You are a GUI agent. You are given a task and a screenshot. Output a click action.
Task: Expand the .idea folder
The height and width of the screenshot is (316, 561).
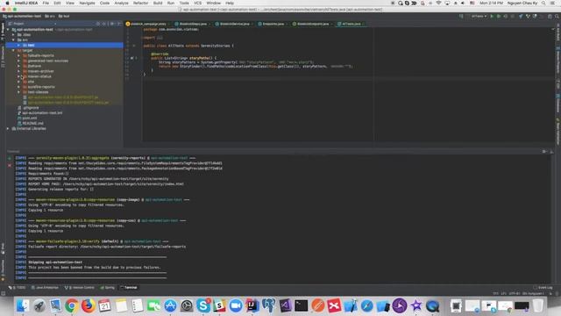(14, 35)
